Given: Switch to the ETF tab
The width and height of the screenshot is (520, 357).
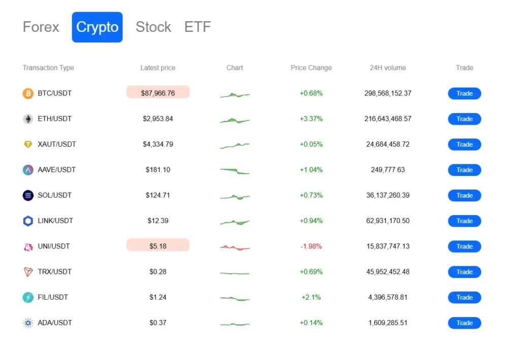Looking at the screenshot, I should (198, 27).
